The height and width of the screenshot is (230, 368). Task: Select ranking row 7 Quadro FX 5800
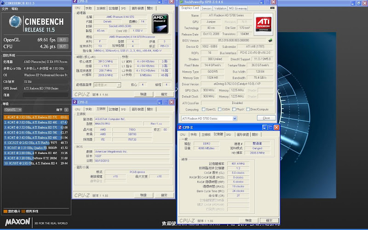pos(36,148)
